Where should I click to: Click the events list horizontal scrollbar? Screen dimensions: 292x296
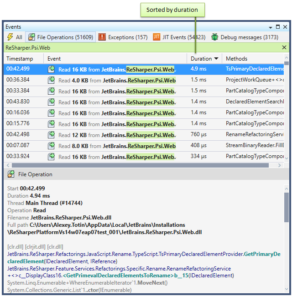pos(140,165)
